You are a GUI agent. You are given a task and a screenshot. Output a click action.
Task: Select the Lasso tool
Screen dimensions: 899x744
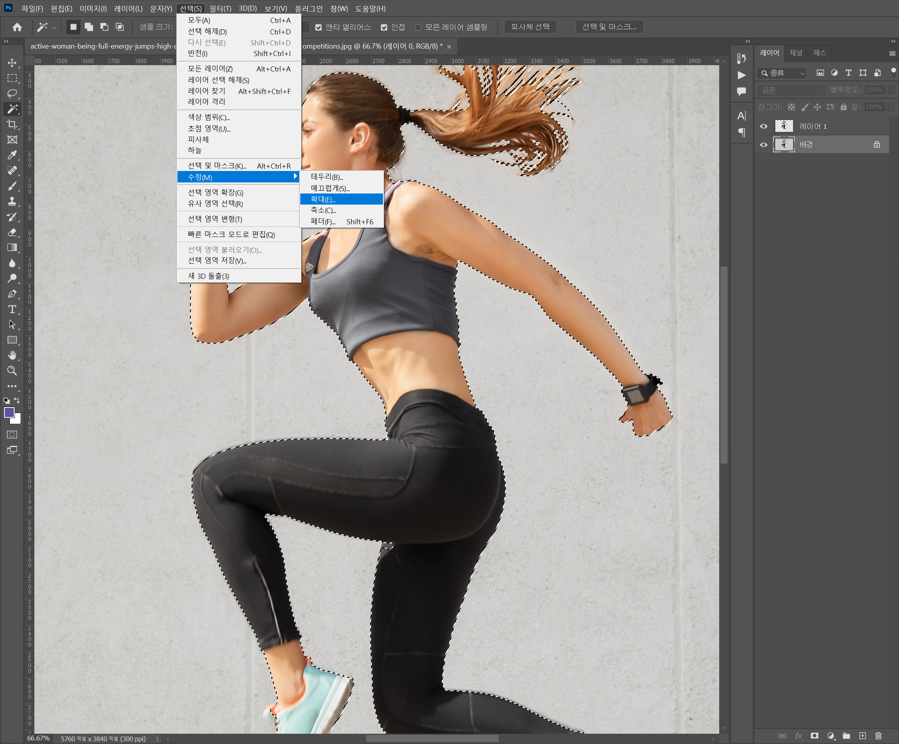[12, 93]
